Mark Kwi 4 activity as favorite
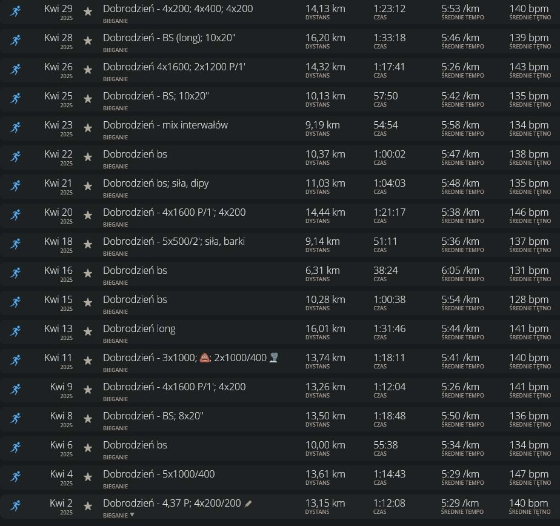The image size is (560, 526). [x=88, y=477]
